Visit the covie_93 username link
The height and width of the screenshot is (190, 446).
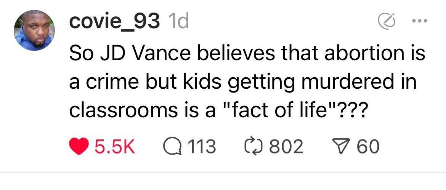tap(114, 22)
